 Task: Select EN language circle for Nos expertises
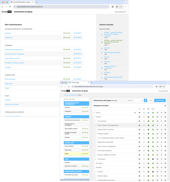[144, 121]
